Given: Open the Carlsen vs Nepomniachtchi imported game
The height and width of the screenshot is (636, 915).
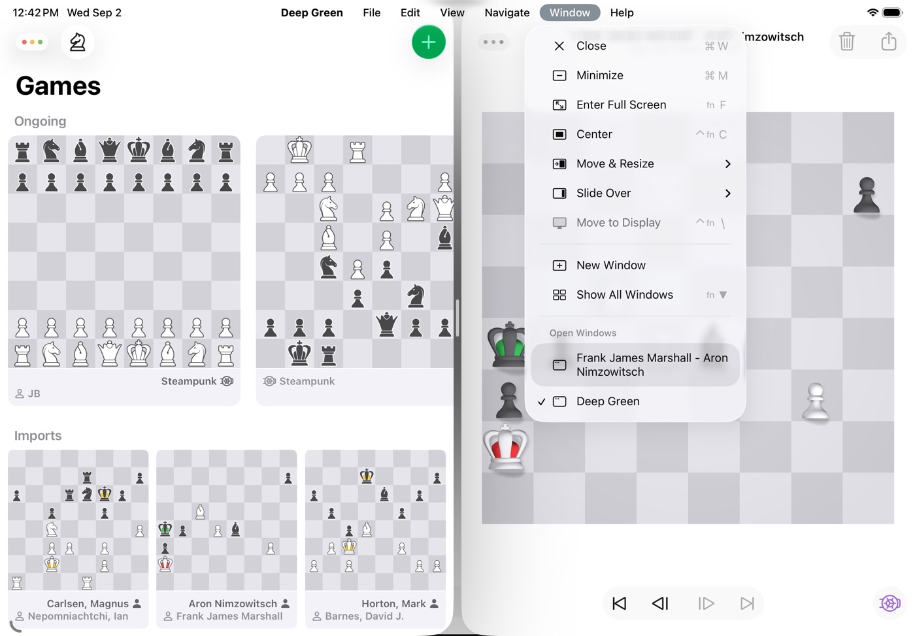Looking at the screenshot, I should click(78, 539).
